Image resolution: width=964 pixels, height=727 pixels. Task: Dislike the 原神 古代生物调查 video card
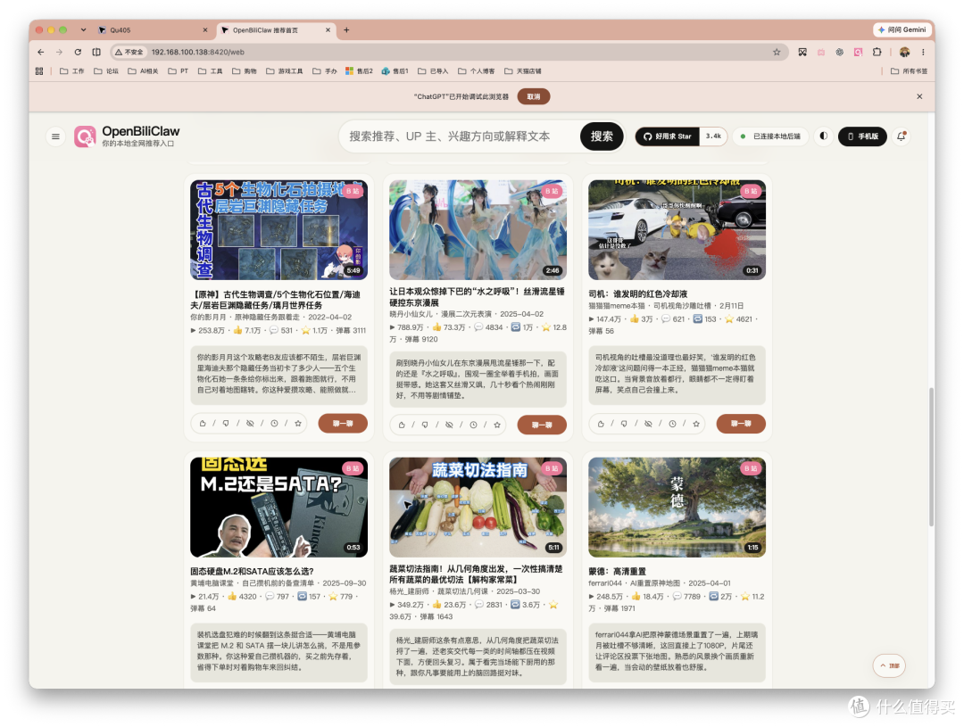pyautogui.click(x=226, y=424)
